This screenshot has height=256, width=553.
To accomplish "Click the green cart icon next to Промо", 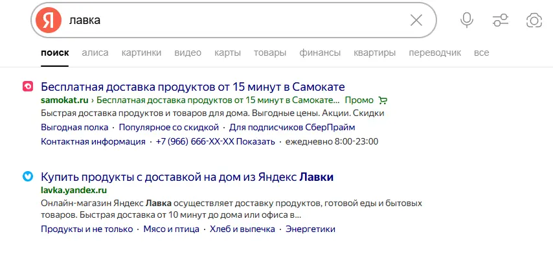I will click(x=382, y=100).
